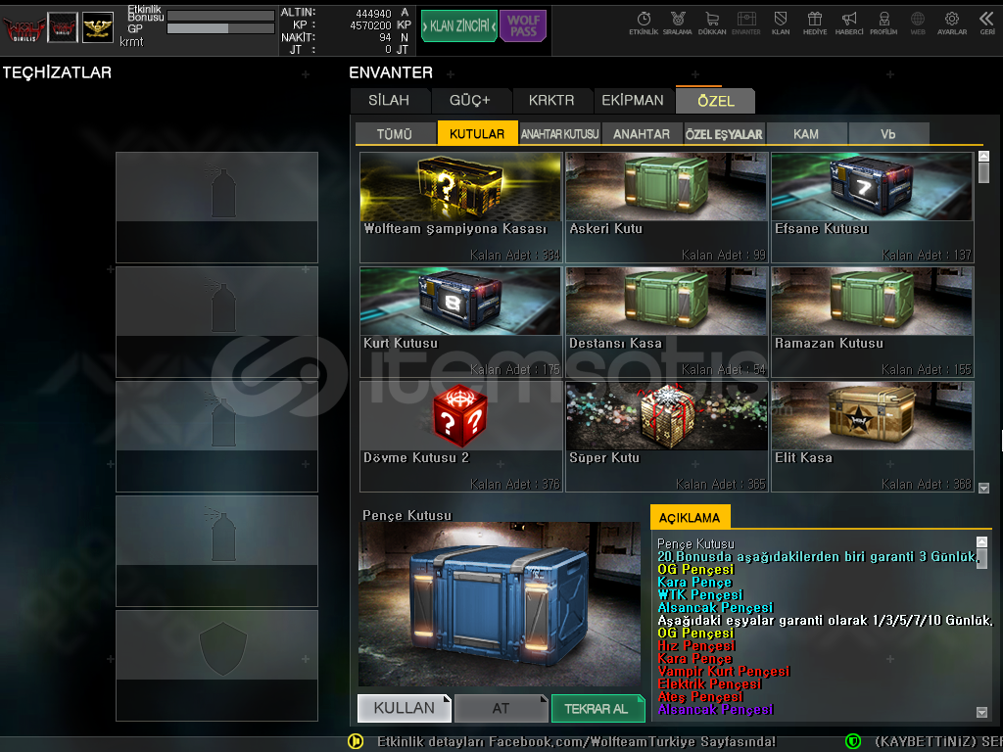
Task: Open the HEDİYE gift icon
Action: tap(815, 23)
